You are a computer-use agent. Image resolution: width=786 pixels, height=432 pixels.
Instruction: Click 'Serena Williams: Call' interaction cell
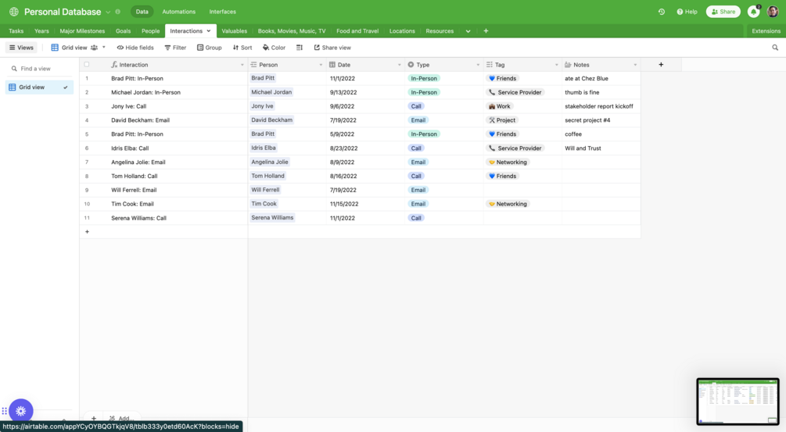[x=139, y=218]
